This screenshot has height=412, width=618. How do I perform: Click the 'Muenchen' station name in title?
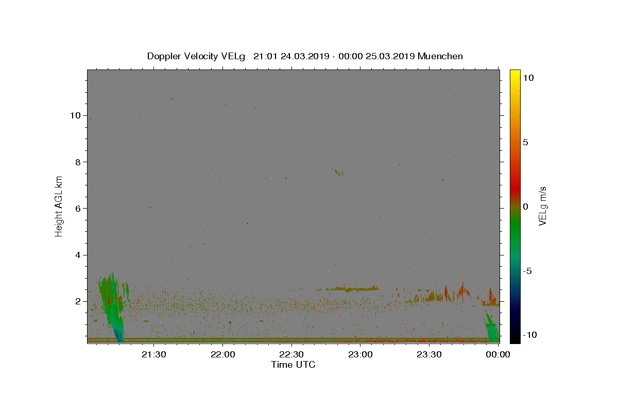click(440, 56)
